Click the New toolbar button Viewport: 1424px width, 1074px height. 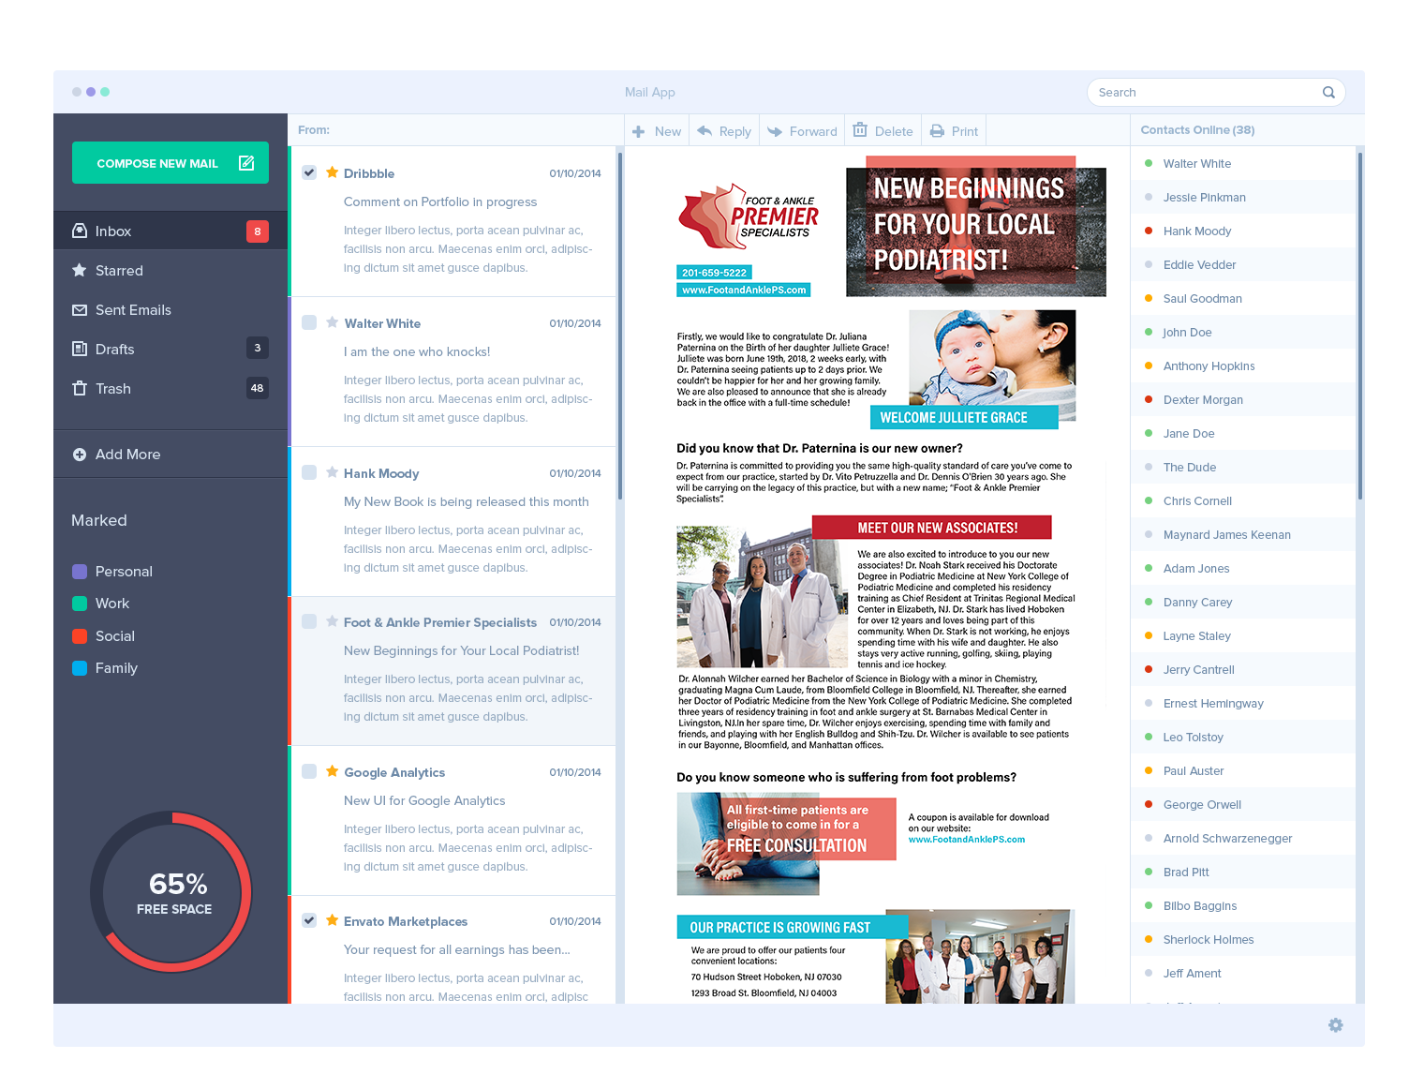coord(658,131)
